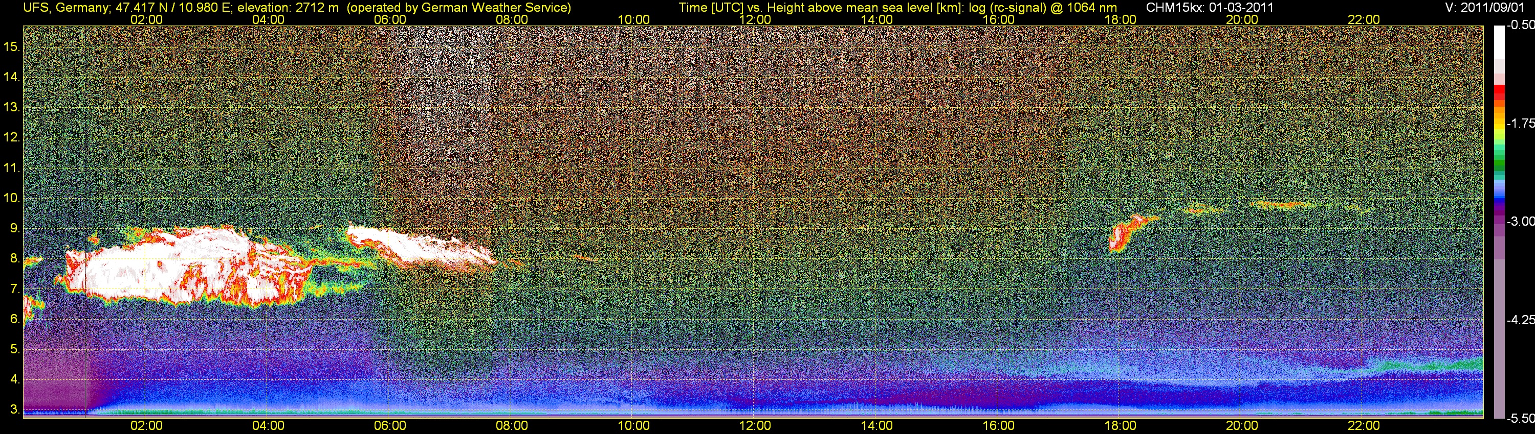Click 16:00 on the top time axis
Image resolution: width=1535 pixels, height=434 pixels.
[999, 19]
